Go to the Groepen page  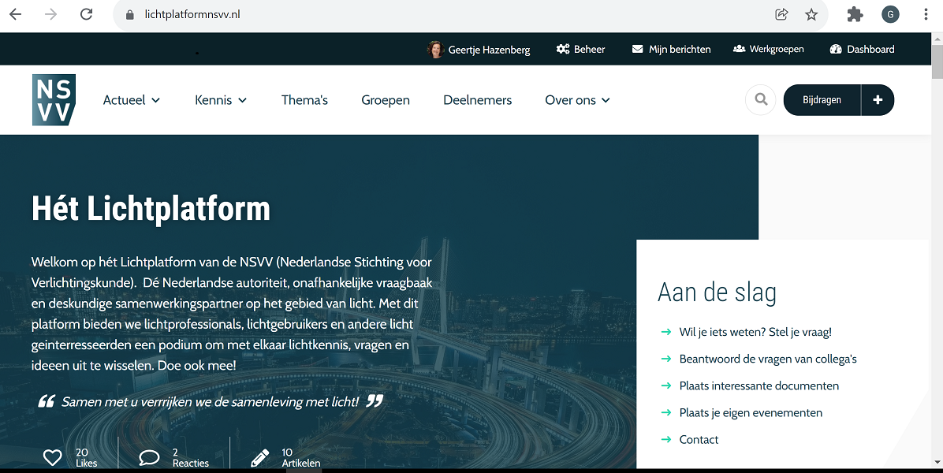[386, 100]
